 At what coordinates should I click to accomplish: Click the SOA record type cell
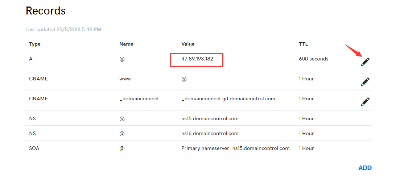[34, 148]
